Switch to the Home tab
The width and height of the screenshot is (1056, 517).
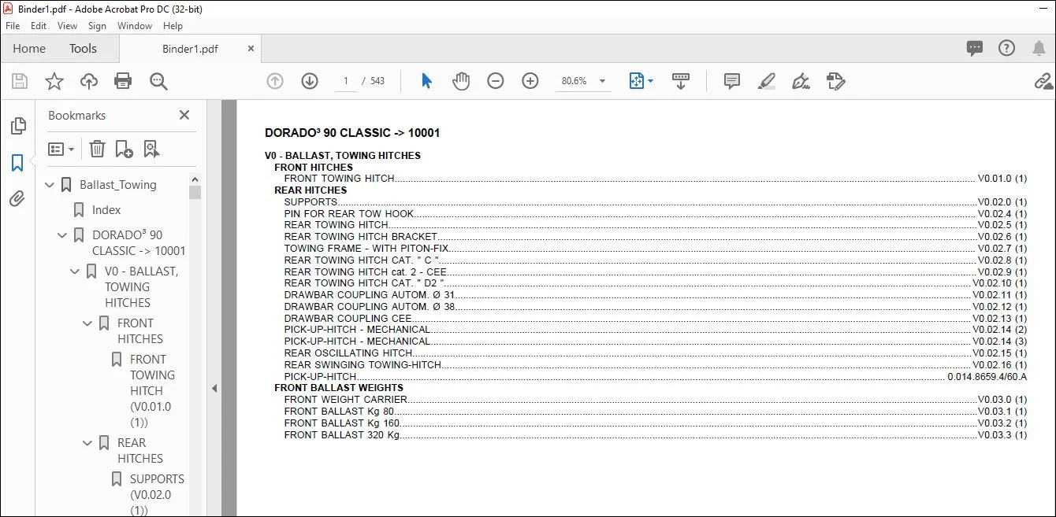(x=29, y=49)
